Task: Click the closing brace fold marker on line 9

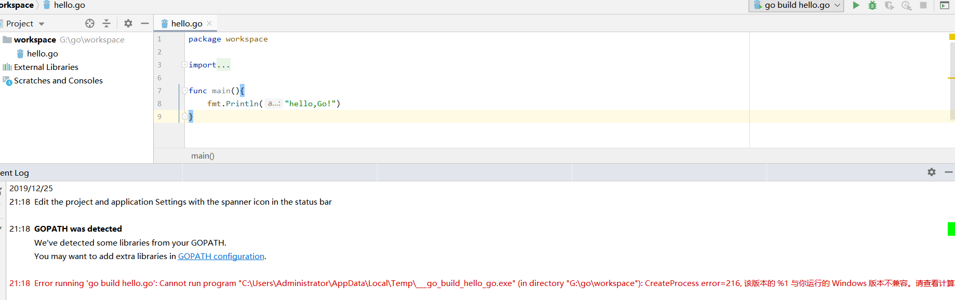Action: click(x=184, y=117)
